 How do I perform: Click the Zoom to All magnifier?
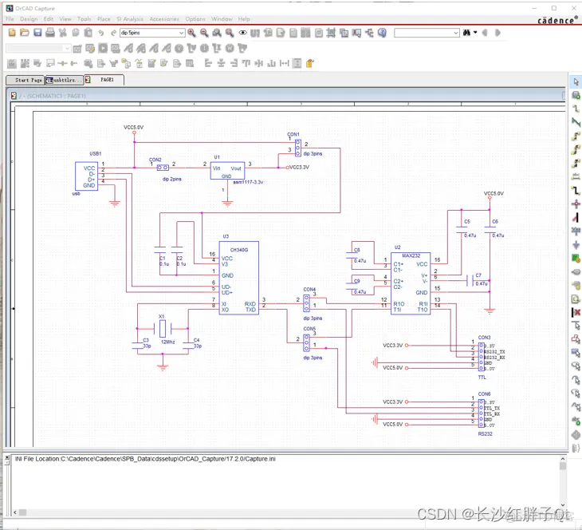tap(230, 33)
